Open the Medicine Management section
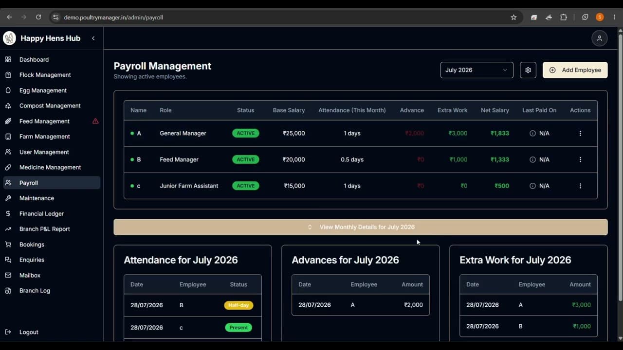 tap(51, 167)
